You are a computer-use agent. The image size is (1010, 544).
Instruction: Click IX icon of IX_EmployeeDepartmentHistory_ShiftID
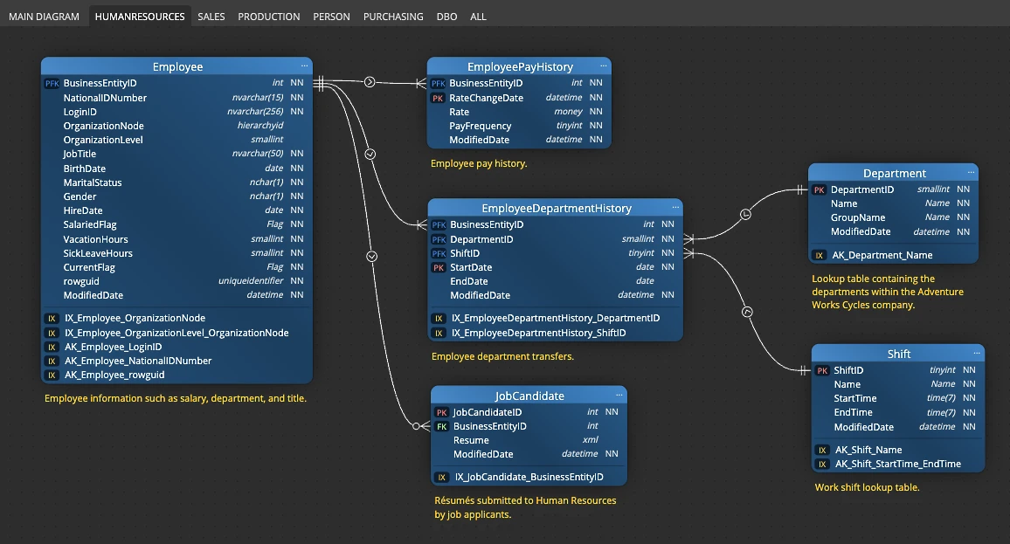pos(439,333)
